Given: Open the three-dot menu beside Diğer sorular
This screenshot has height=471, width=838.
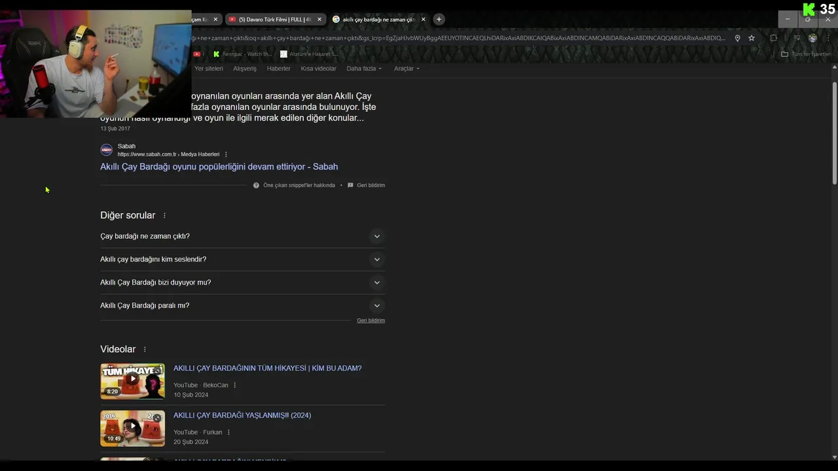Looking at the screenshot, I should 164,216.
